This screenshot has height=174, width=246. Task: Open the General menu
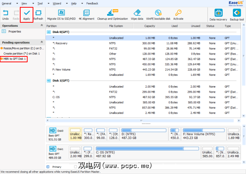7,3
